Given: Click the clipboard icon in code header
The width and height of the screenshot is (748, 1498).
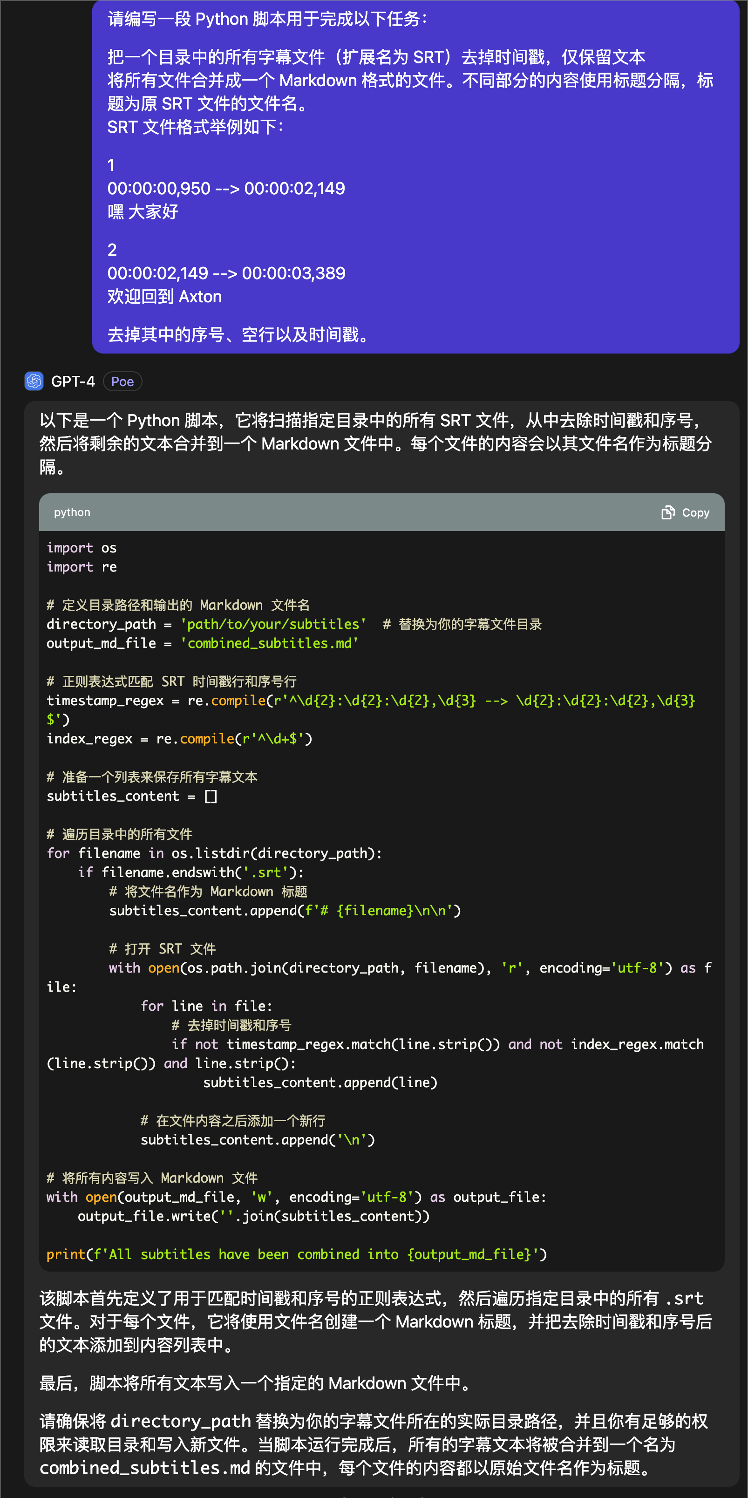Looking at the screenshot, I should (668, 512).
